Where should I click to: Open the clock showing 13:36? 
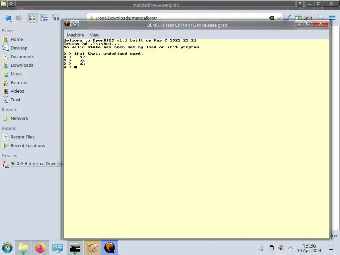309,248
